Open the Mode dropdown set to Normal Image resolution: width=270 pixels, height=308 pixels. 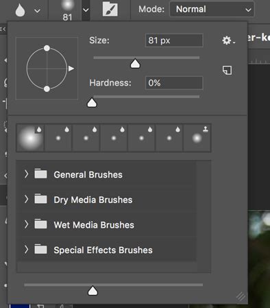212,10
